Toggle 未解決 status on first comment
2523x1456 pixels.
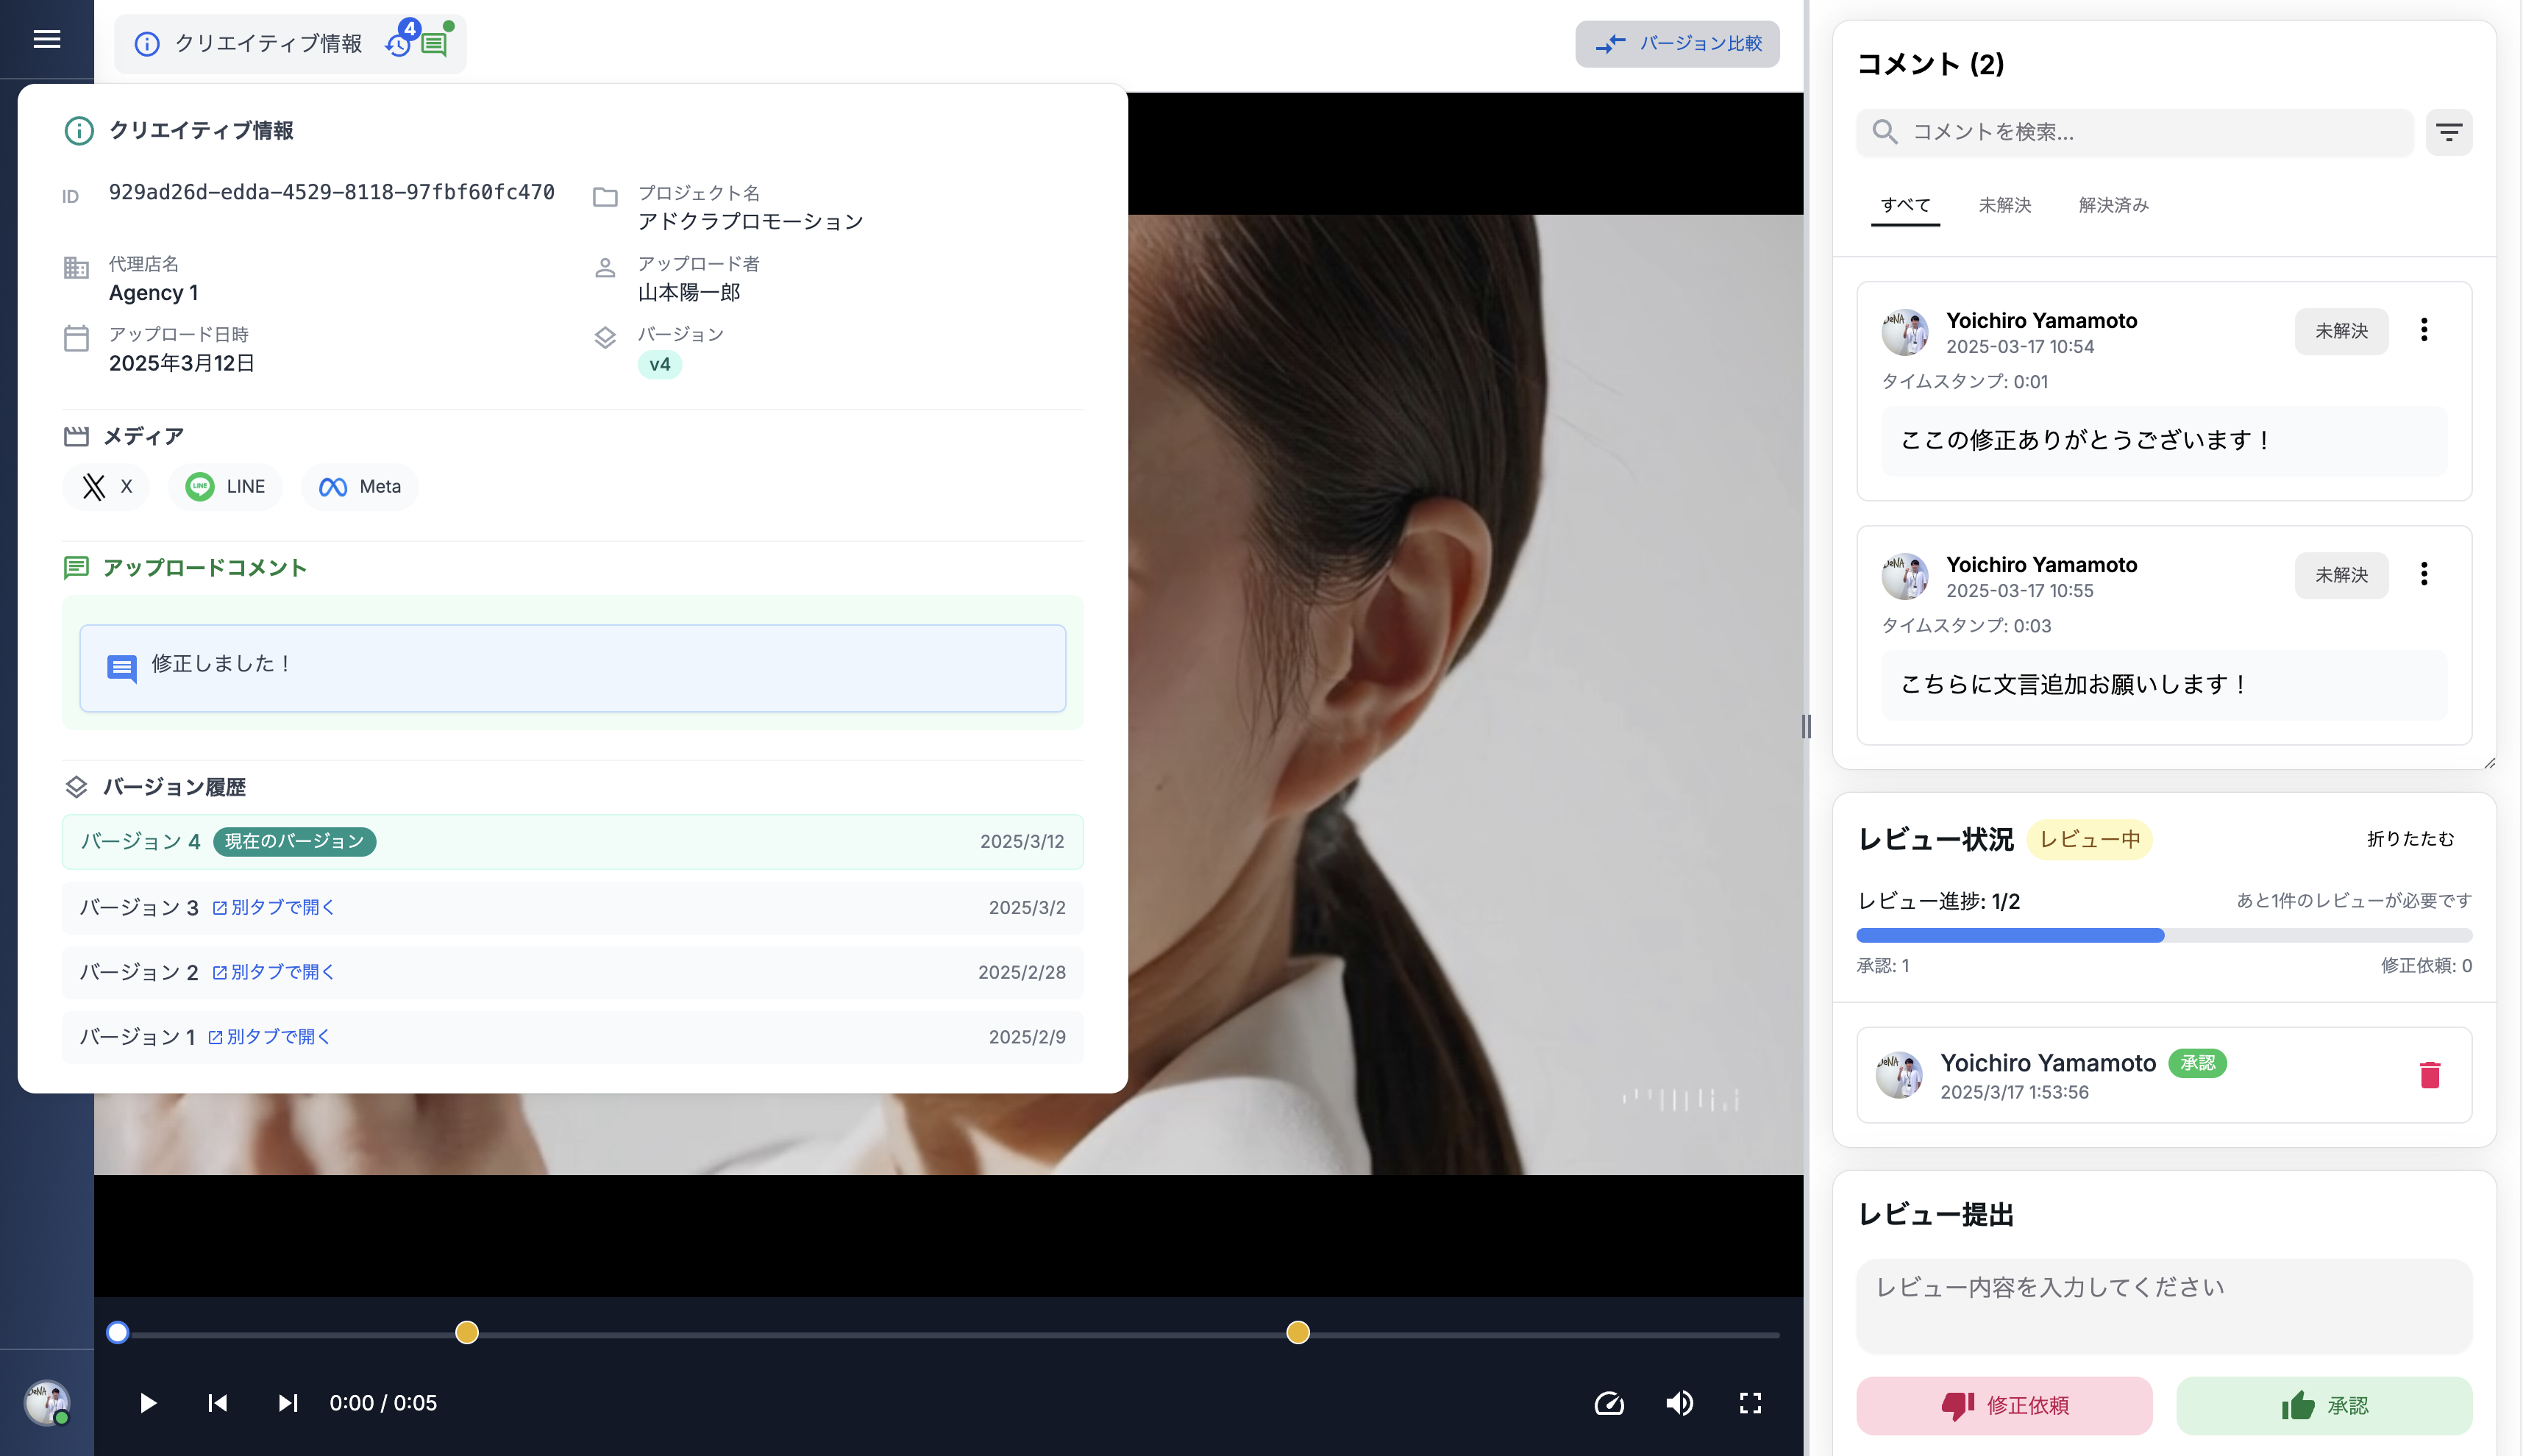pyautogui.click(x=2341, y=331)
